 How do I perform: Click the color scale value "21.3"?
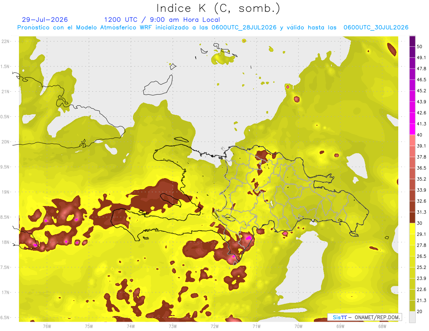coord(421,301)
